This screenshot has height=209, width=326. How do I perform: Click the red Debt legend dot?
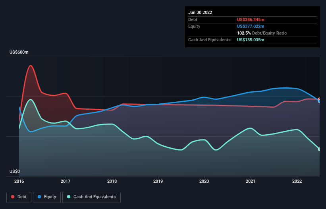click(13, 197)
